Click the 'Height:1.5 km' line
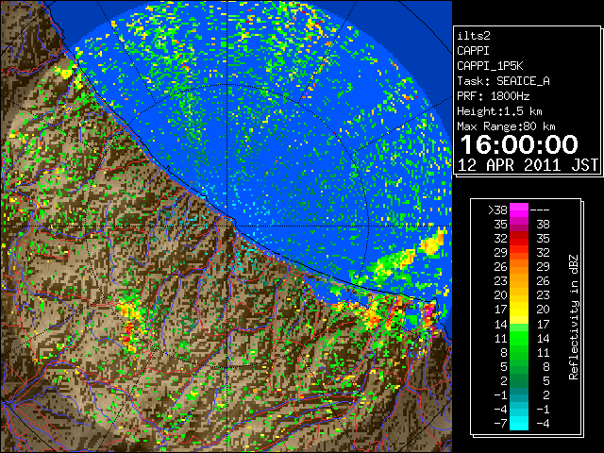This screenshot has height=453, width=604. click(x=499, y=111)
